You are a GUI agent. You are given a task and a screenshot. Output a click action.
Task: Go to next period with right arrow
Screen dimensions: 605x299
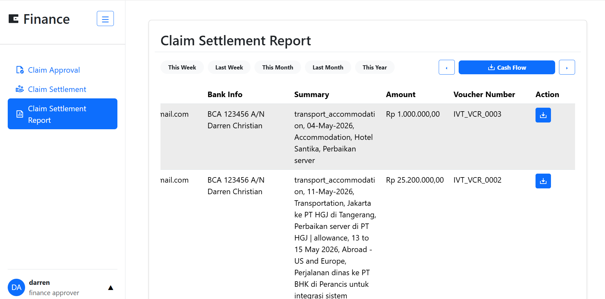click(567, 68)
